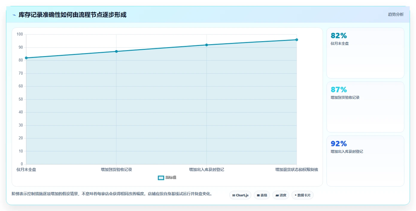Screen dimensions: 416x211
Task: Click the x-axis label 增加出入库及时登记
Action: (x=207, y=170)
